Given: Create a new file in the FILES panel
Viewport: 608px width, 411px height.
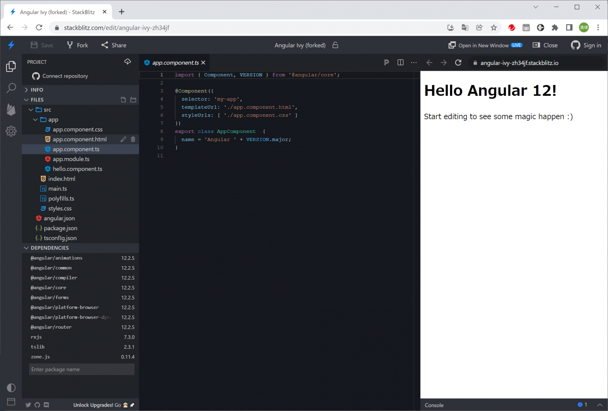Looking at the screenshot, I should click(x=123, y=99).
